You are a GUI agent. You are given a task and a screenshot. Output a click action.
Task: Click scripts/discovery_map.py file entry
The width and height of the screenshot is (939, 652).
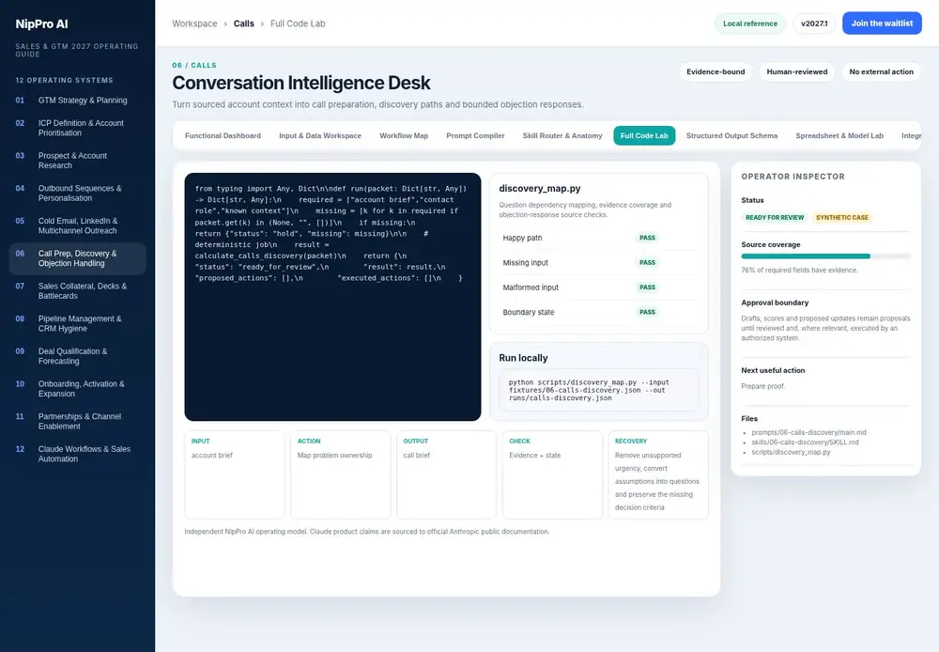(791, 452)
